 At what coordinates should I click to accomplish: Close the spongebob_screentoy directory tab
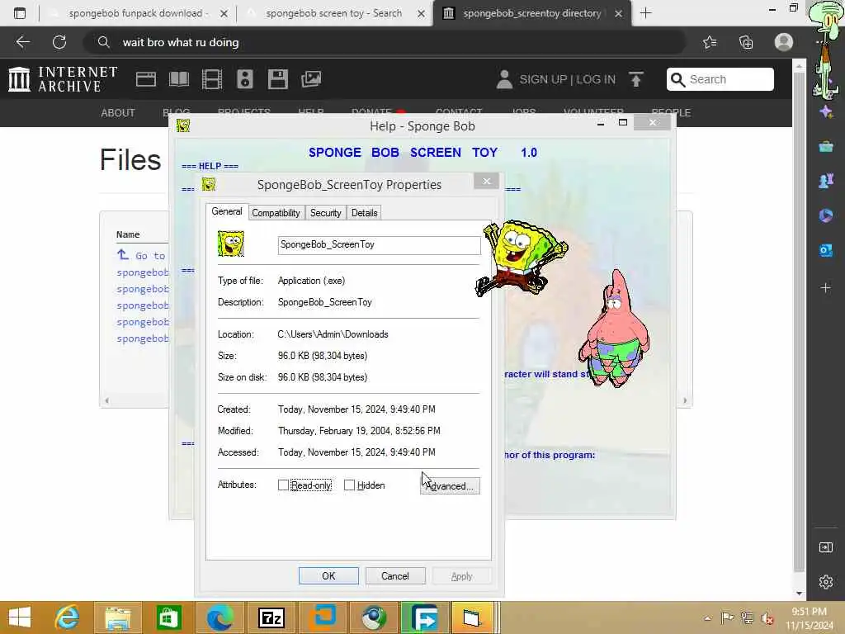619,13
